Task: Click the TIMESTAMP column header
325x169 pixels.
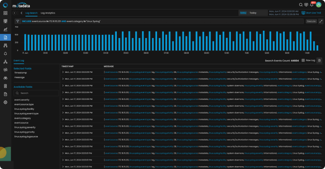Action: click(67, 66)
